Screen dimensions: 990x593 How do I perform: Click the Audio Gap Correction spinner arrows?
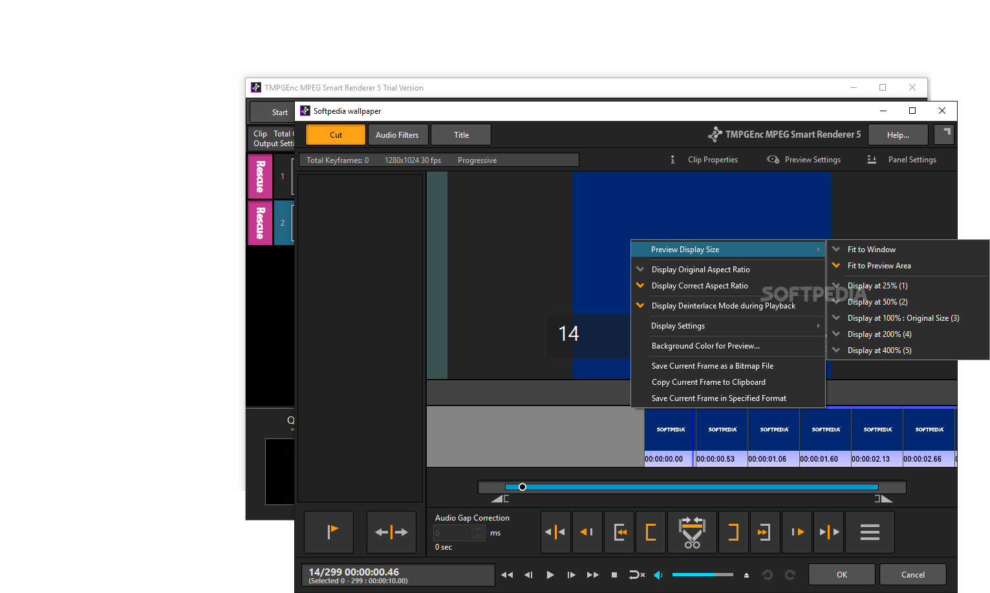[479, 533]
